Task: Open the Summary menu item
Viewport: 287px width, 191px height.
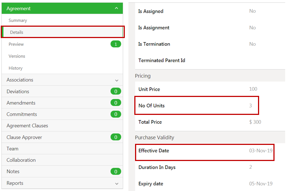Action: (18, 20)
